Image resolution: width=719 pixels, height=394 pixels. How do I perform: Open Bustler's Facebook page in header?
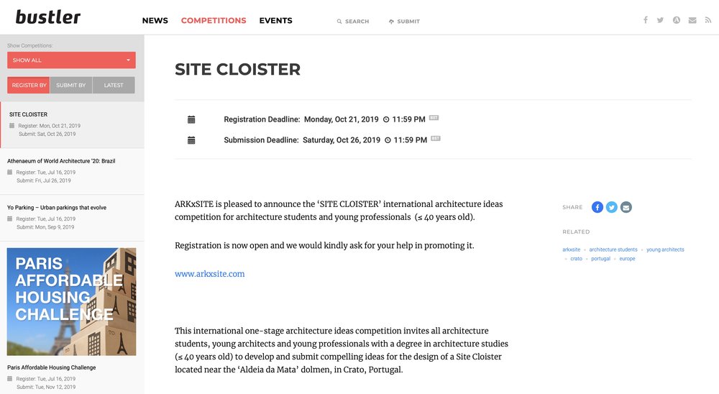(x=646, y=20)
